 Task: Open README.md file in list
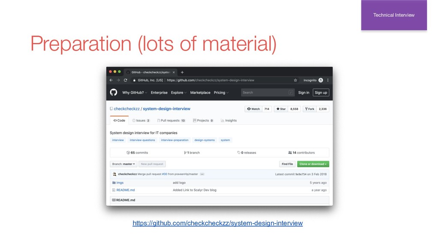(126, 190)
